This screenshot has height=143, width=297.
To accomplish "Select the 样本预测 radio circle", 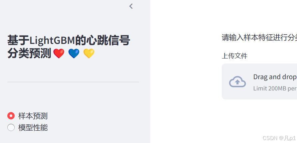I will coord(11,116).
